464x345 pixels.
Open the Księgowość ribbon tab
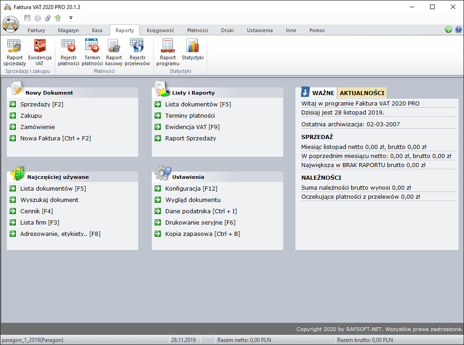coord(160,30)
